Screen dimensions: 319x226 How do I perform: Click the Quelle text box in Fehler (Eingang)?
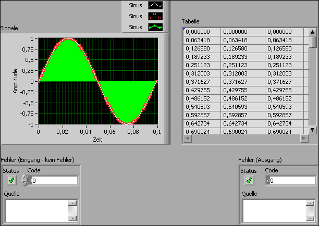click(36, 211)
